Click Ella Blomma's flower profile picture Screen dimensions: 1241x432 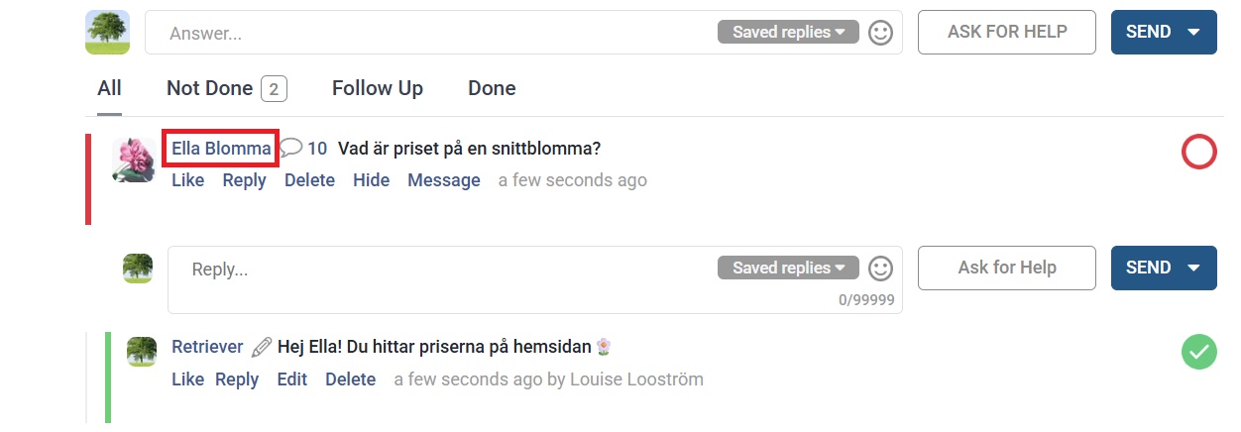(134, 160)
